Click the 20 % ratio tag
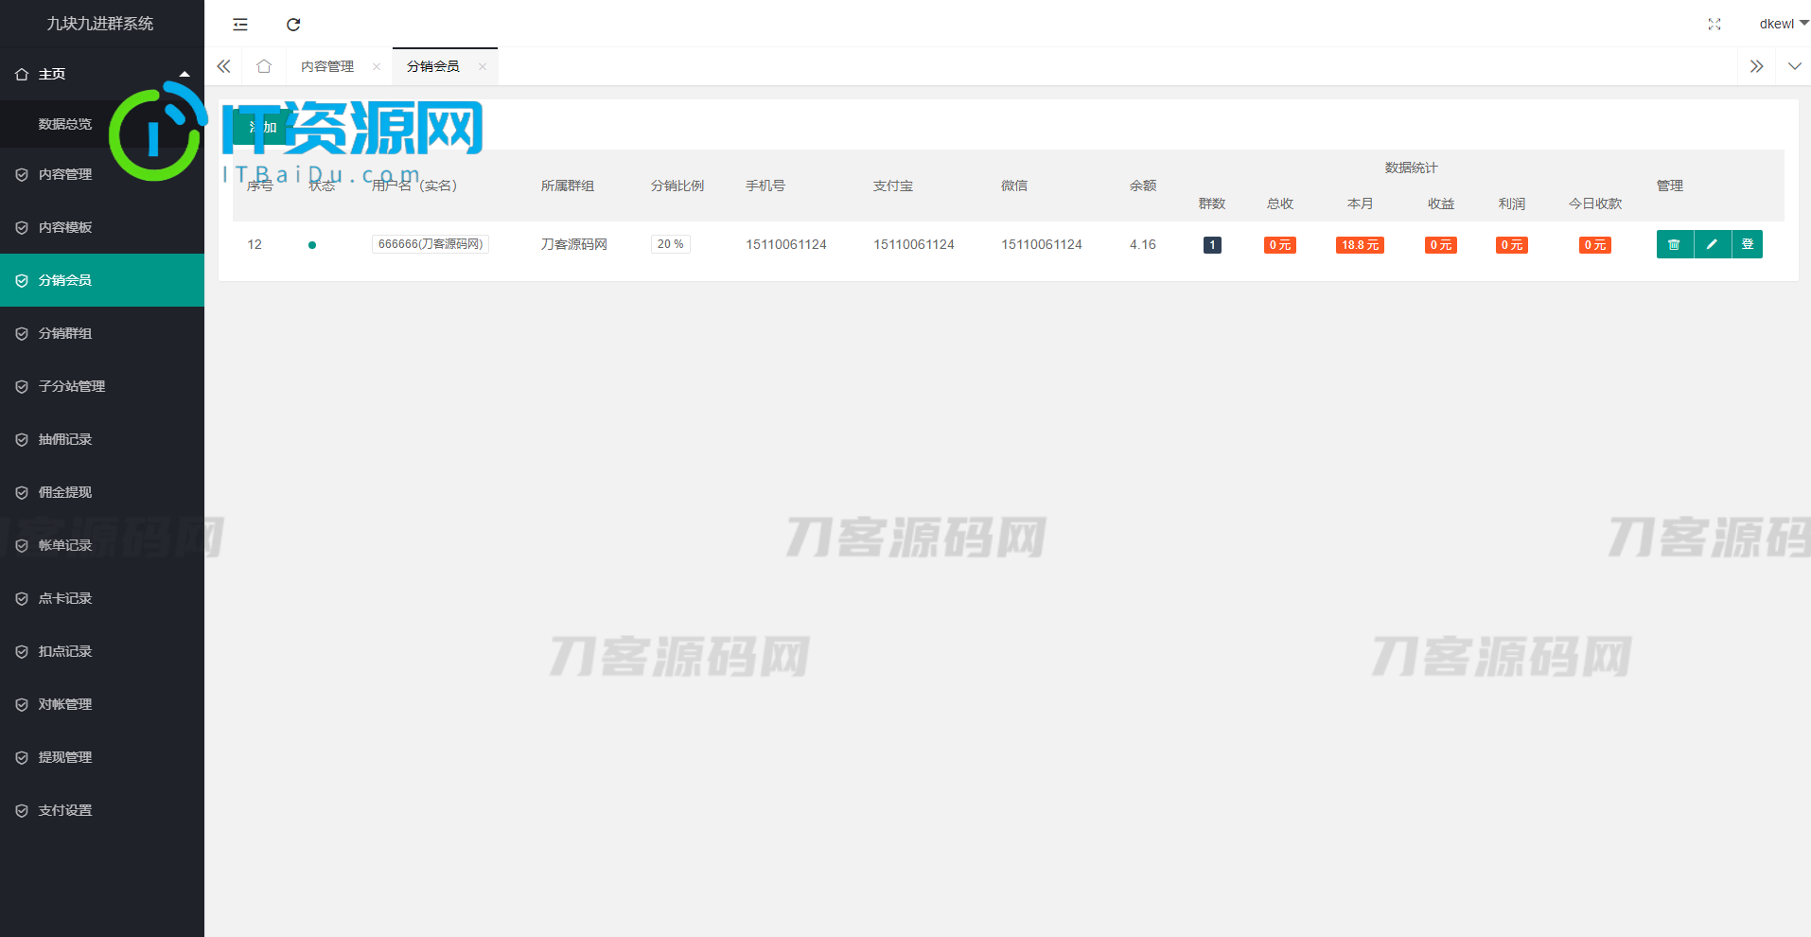Screen dimensions: 1811x937 point(671,244)
